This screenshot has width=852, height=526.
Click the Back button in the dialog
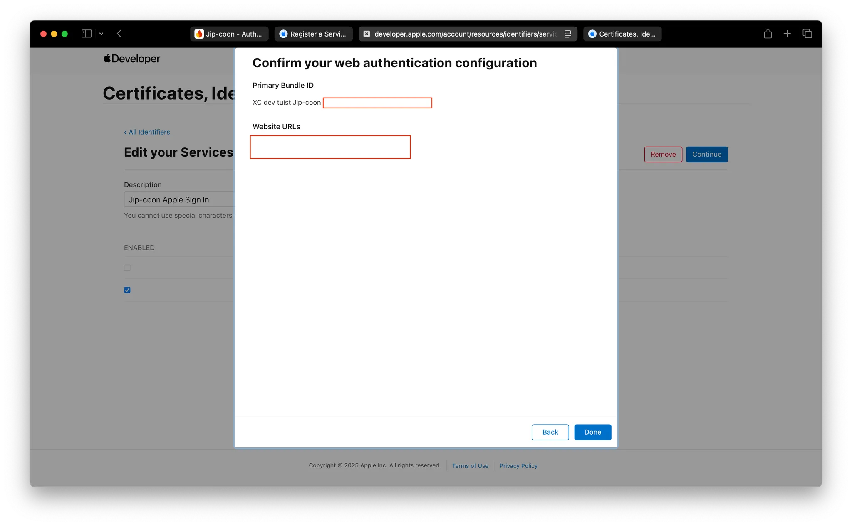[x=550, y=432]
